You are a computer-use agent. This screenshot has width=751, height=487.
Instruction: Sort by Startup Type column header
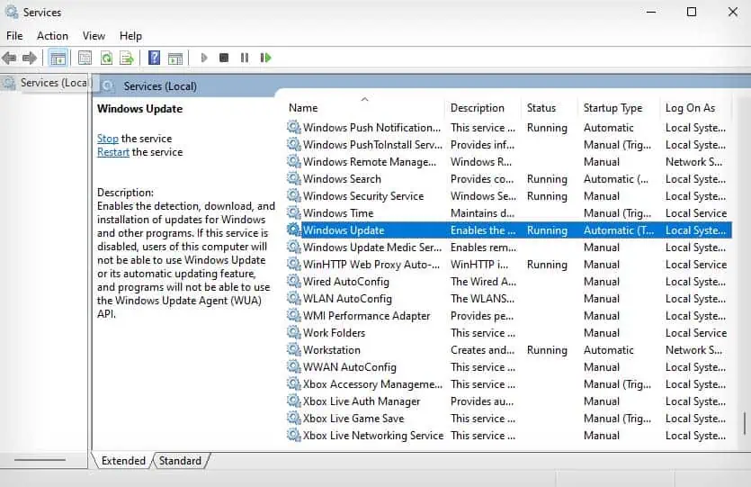[619, 108]
